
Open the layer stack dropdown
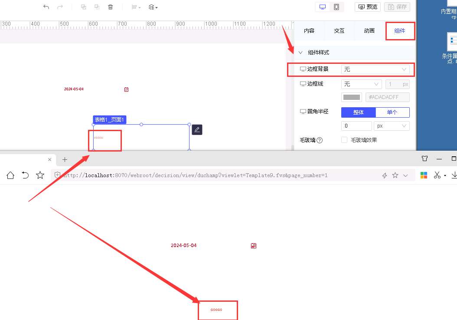pos(153,7)
